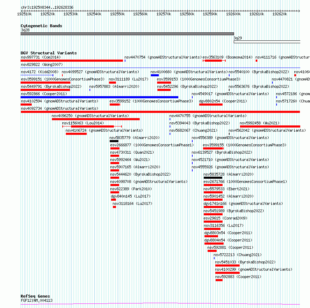Click the 3q28 cytogenetic band bar
This screenshot has height=308, width=310.
point(127,34)
